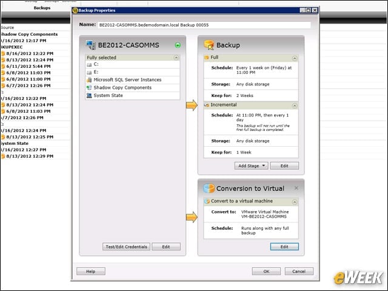Click the Shadow Copy Components icon
The height and width of the screenshot is (291, 388).
[x=89, y=87]
